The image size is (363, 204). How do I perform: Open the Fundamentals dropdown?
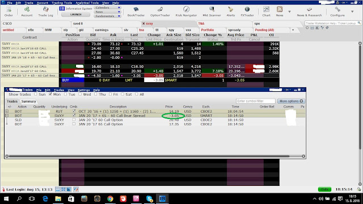pyautogui.click(x=107, y=16)
